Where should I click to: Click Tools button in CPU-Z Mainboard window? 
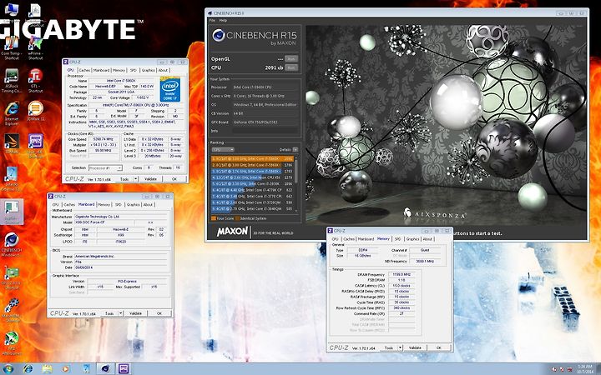109,313
